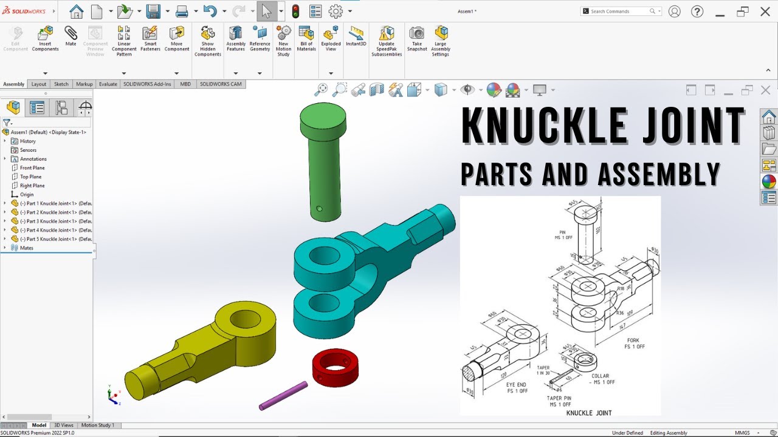Open the Options gear dropdown arrow
The height and width of the screenshot is (437, 778).
point(350,11)
